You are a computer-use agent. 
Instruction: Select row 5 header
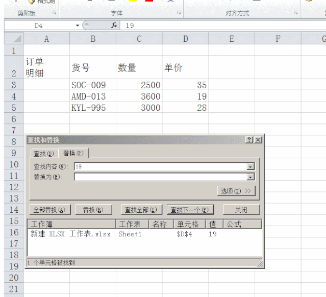(x=14, y=107)
